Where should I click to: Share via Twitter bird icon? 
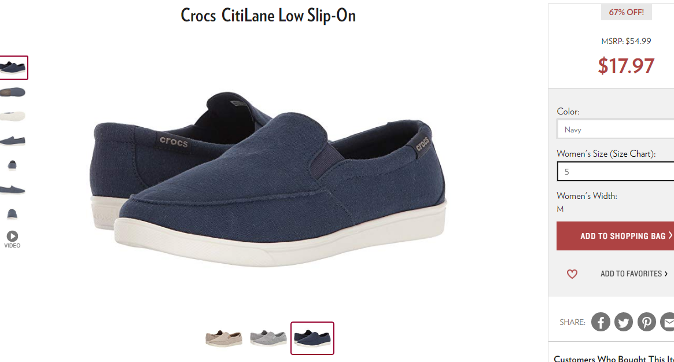point(623,322)
